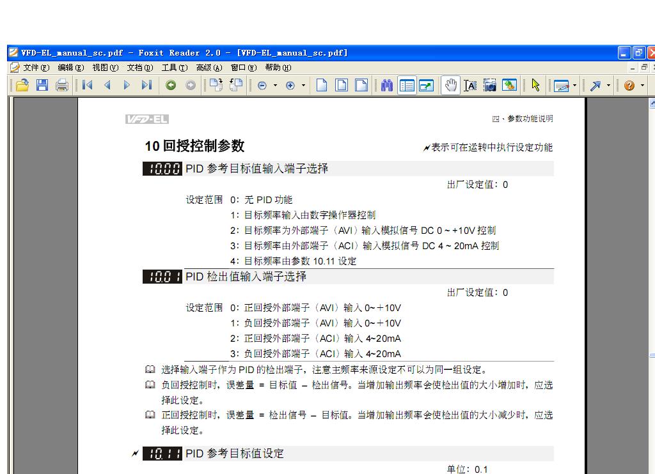Print the document using printer icon

pos(62,85)
